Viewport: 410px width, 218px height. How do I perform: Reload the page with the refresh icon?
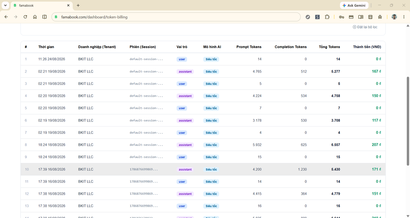click(25, 17)
